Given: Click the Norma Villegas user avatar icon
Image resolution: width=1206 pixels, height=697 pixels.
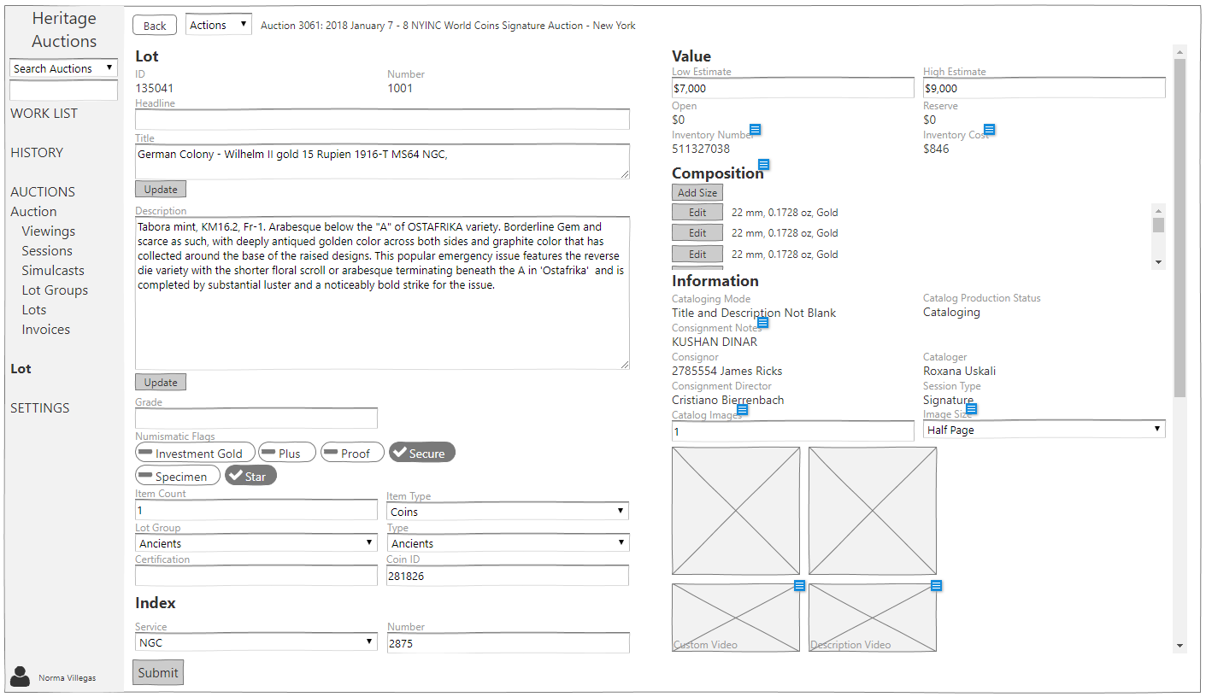Looking at the screenshot, I should click(x=20, y=676).
